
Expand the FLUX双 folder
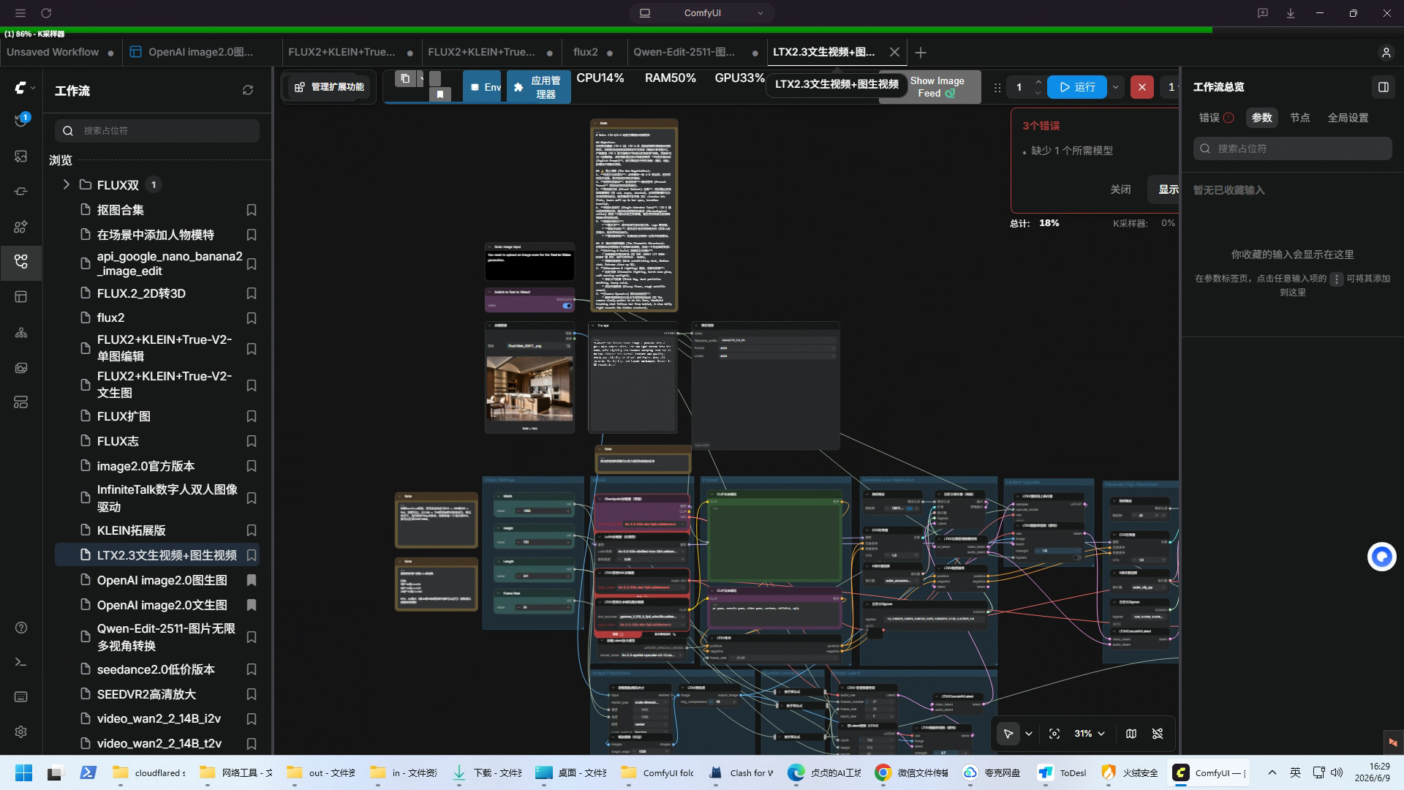tap(66, 184)
